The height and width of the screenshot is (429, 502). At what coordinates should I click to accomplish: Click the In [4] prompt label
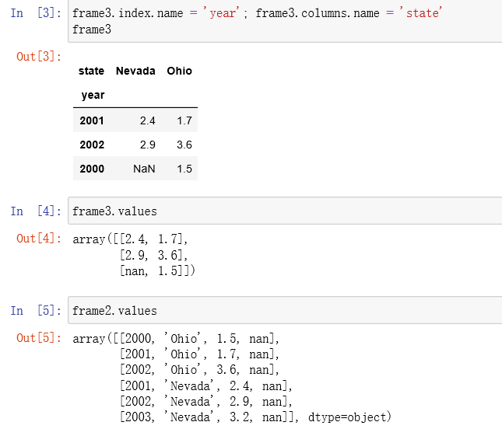click(x=36, y=211)
